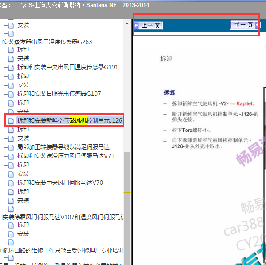Click document icon of 安装 above V70 entry
266x265 pixels.
pos(11,174)
